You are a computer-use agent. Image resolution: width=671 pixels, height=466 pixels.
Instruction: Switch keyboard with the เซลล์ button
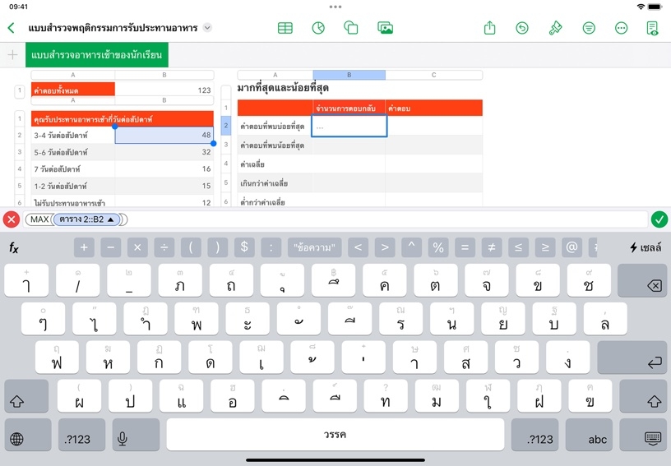646,247
